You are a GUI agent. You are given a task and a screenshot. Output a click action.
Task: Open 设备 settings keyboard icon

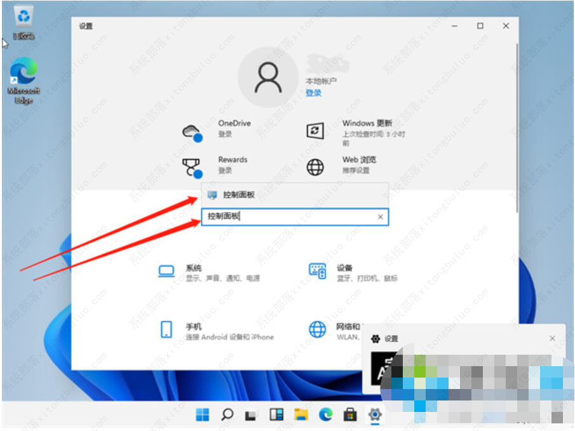[317, 271]
